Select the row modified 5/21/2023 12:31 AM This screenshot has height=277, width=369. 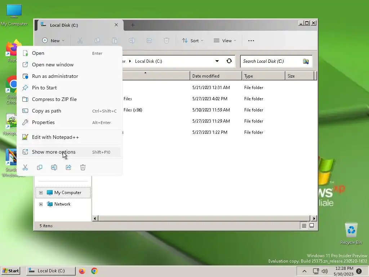click(205, 88)
